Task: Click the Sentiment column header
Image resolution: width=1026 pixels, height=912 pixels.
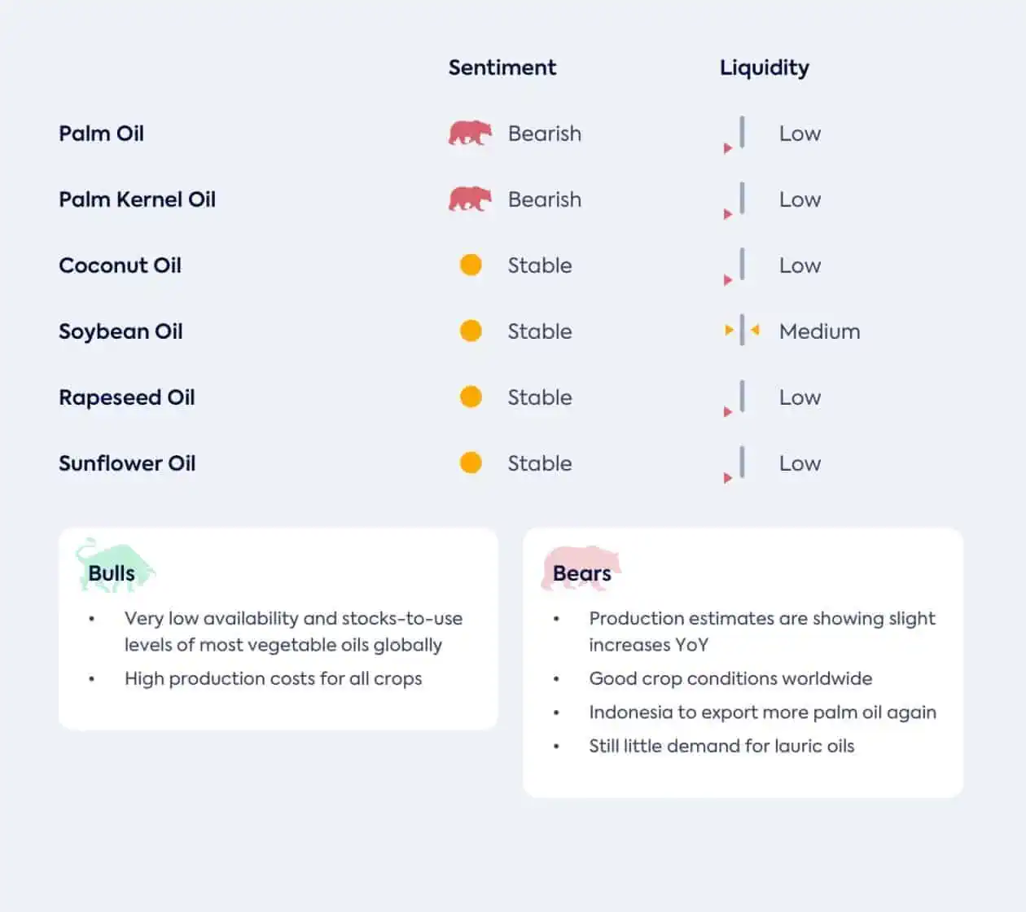Action: point(502,68)
